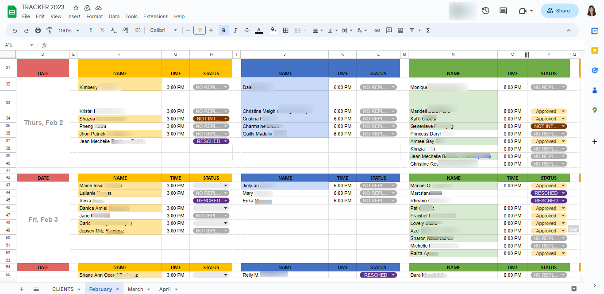The height and width of the screenshot is (294, 604).
Task: Open the text color picker
Action: (x=259, y=31)
